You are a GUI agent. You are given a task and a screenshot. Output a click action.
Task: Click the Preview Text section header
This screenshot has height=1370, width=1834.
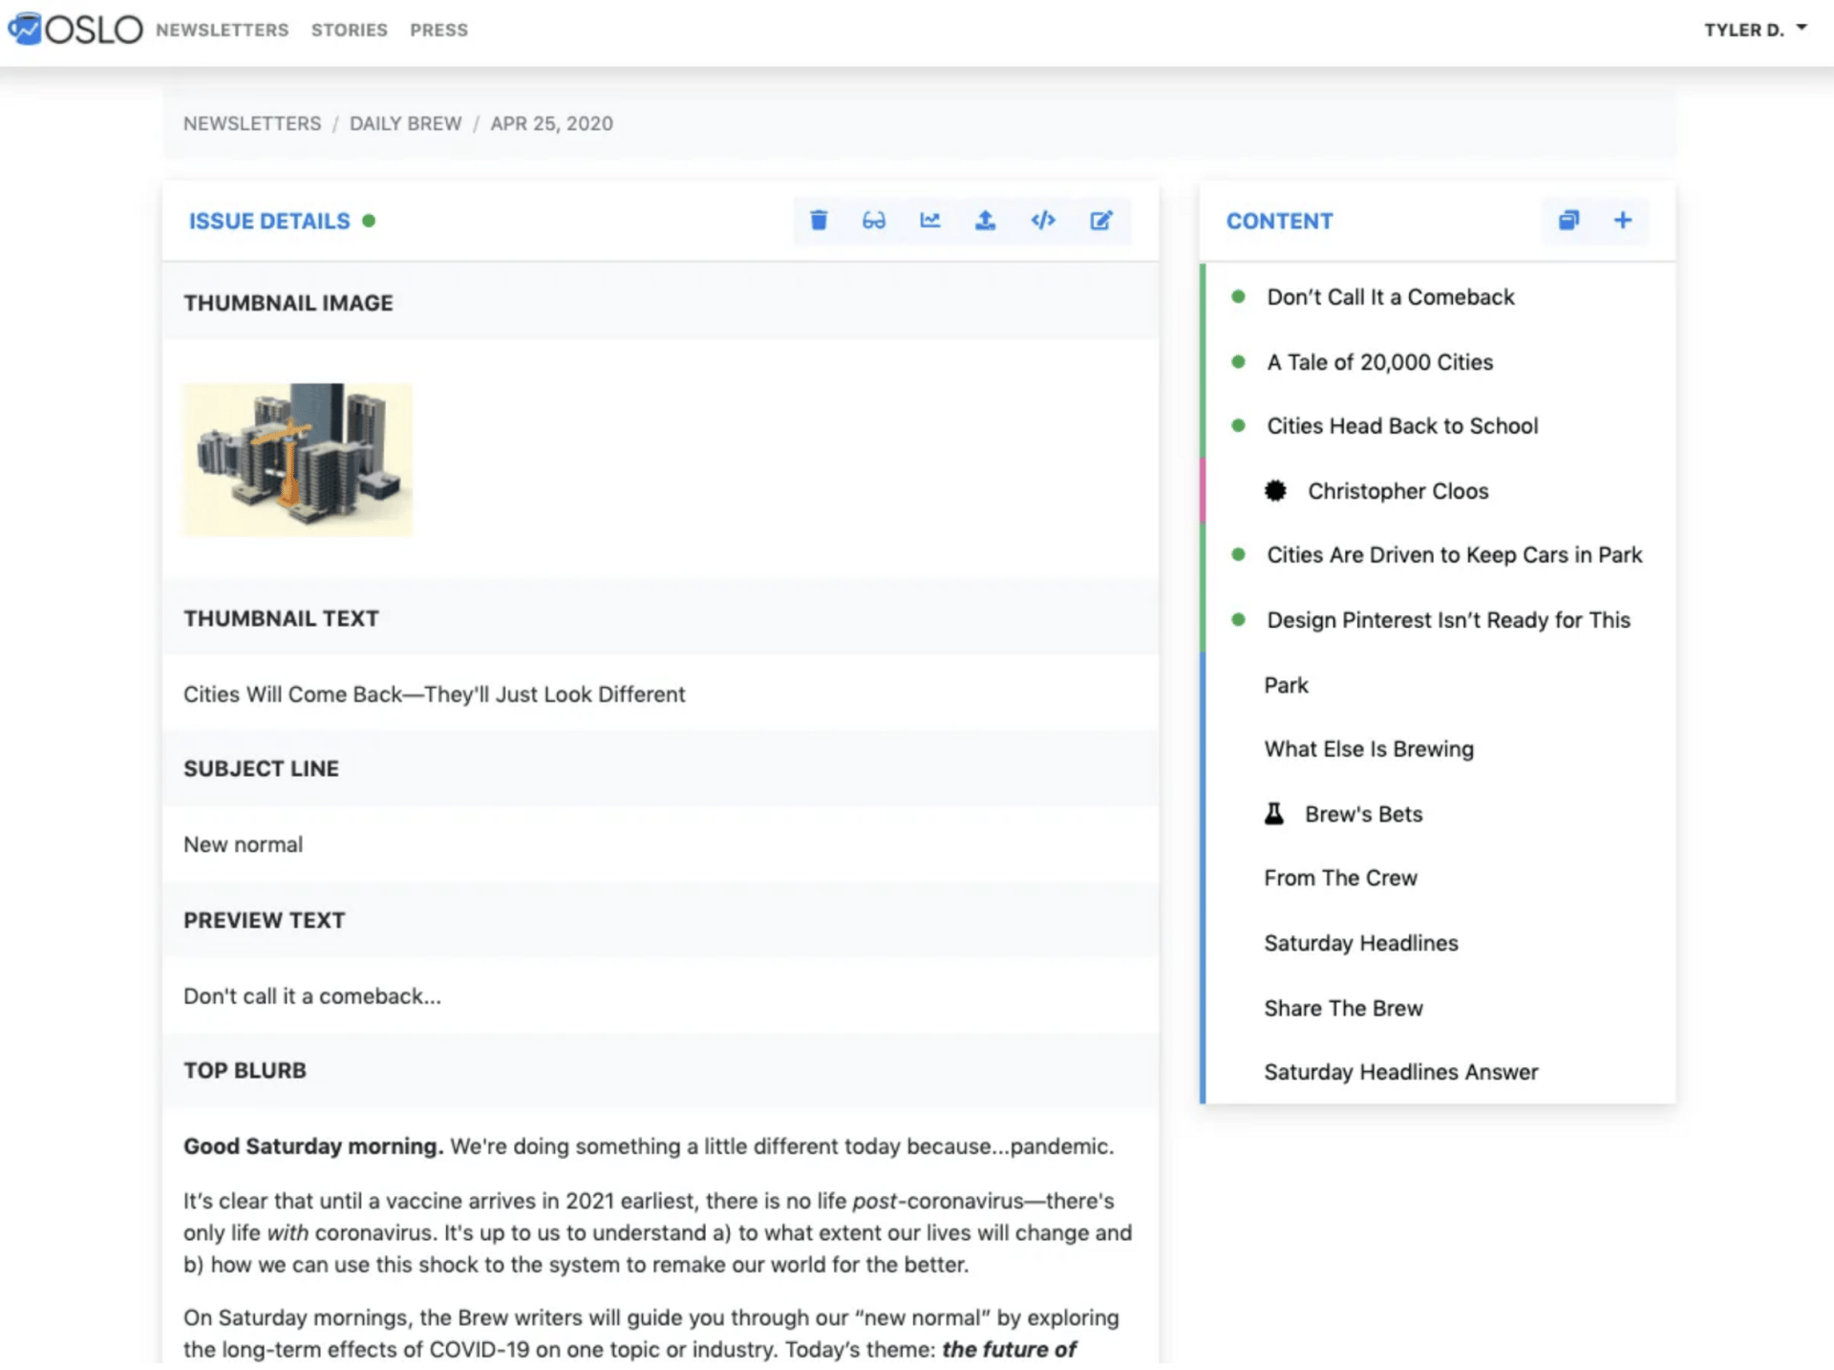[660, 920]
